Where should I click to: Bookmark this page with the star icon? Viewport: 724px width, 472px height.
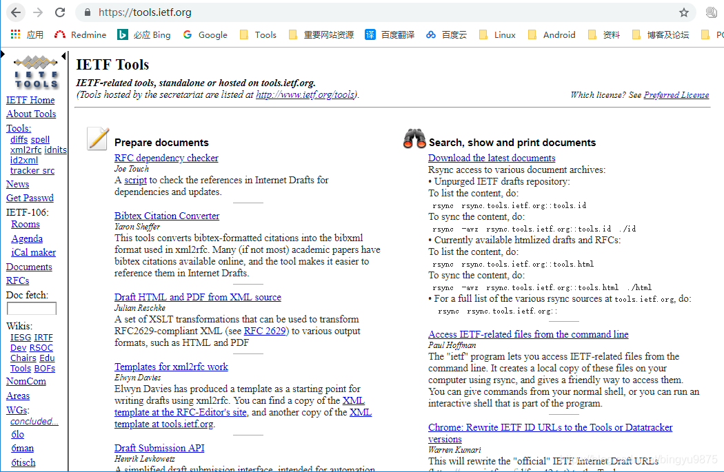[684, 12]
